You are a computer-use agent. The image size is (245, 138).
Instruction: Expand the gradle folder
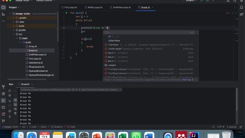point(14,30)
